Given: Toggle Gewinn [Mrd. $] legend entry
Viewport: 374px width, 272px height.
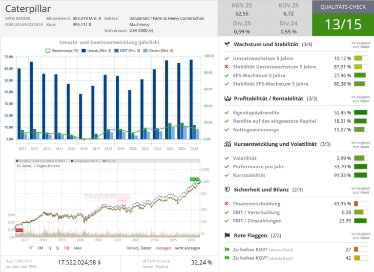Looking at the screenshot, I should [x=158, y=51].
